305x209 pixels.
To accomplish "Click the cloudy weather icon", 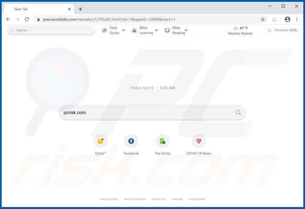I will click(x=236, y=28).
